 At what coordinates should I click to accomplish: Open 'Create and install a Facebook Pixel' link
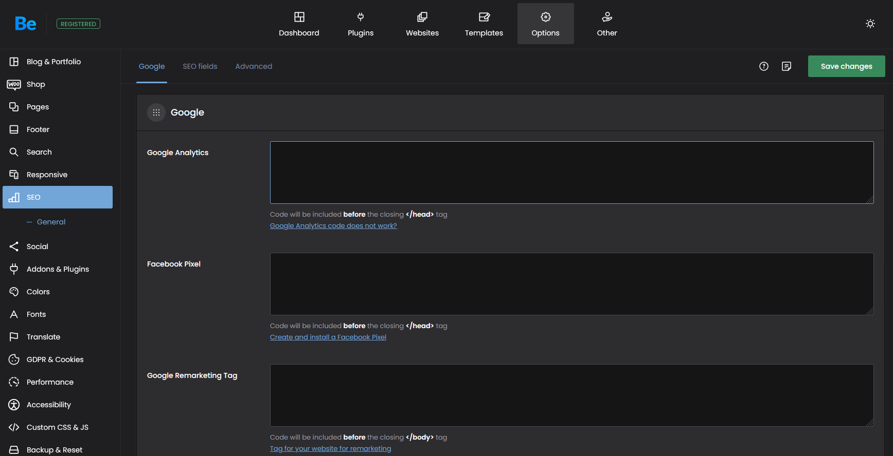(328, 337)
